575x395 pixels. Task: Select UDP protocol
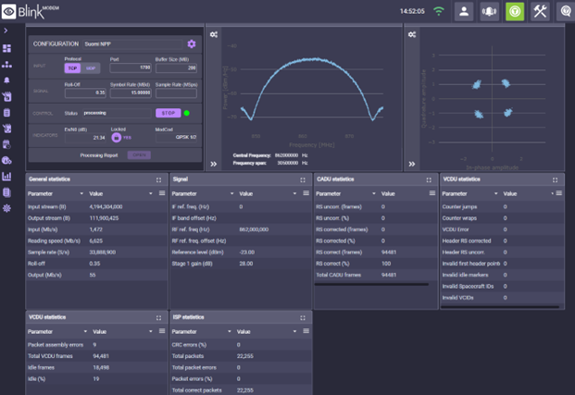(x=91, y=68)
